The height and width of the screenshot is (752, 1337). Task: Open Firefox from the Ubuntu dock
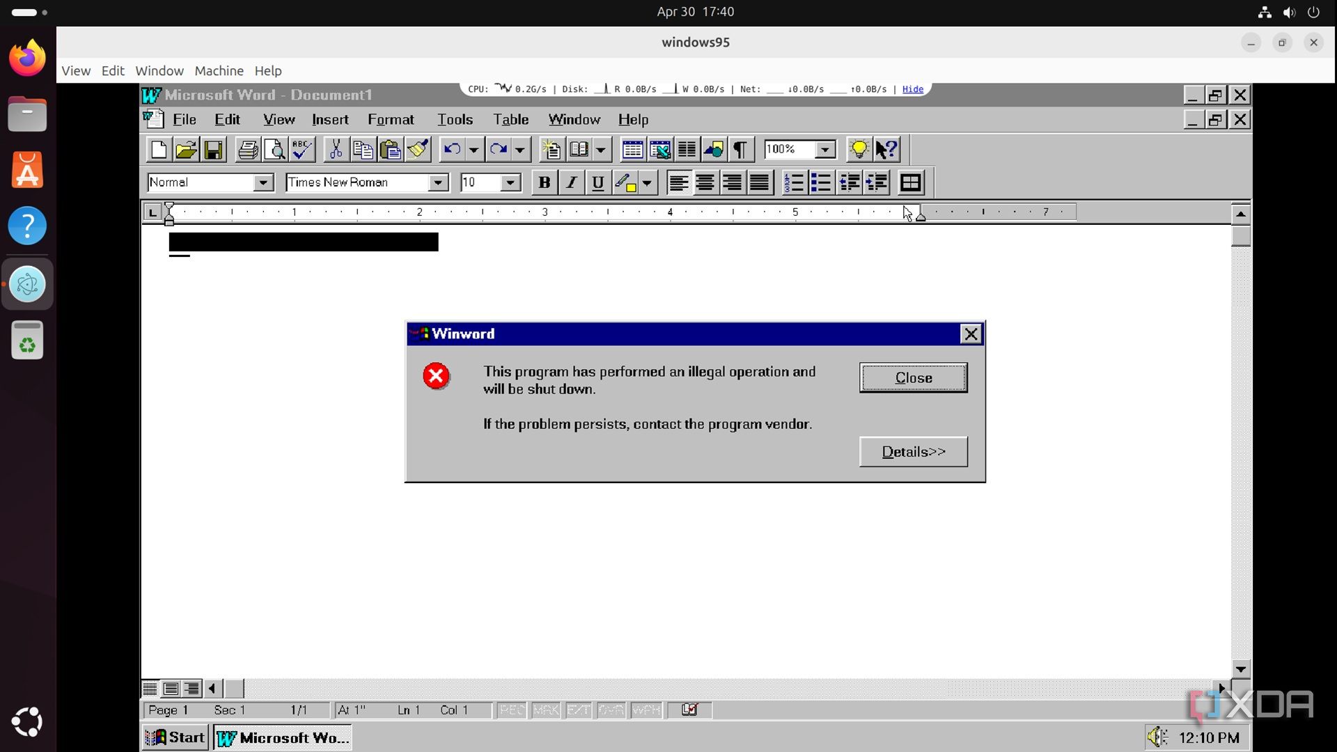coord(27,58)
